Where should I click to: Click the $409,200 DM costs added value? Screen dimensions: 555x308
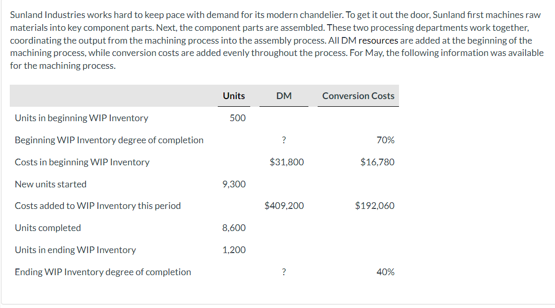[284, 206]
